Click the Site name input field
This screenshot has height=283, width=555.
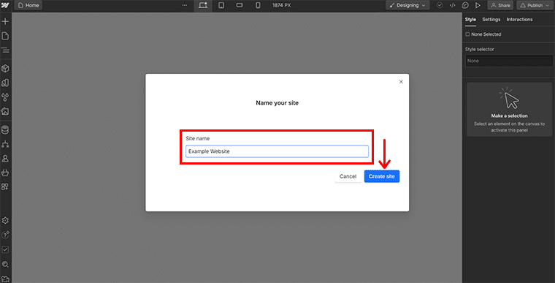tap(277, 151)
